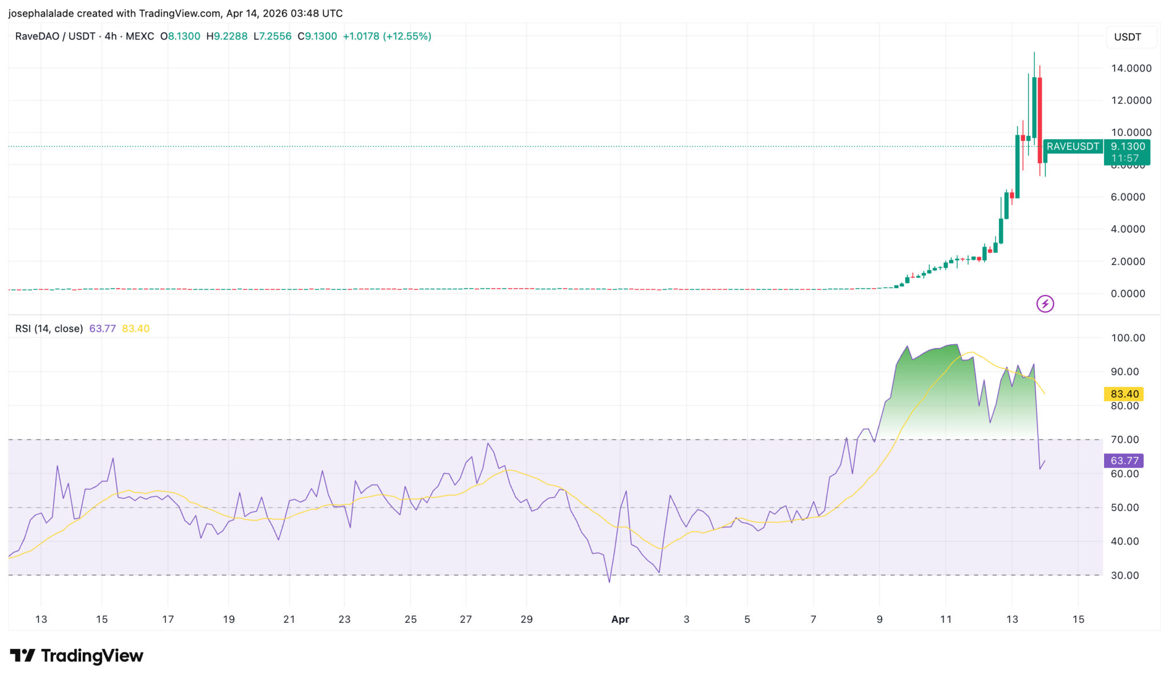Click the RAVEUSDT green price tag
The height and width of the screenshot is (681, 1169).
point(1073,147)
